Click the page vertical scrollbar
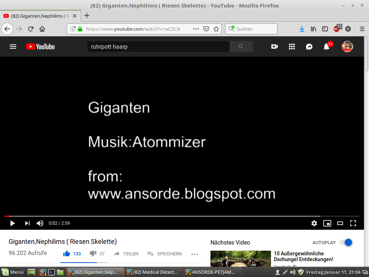369x277 pixels. [x=366, y=53]
